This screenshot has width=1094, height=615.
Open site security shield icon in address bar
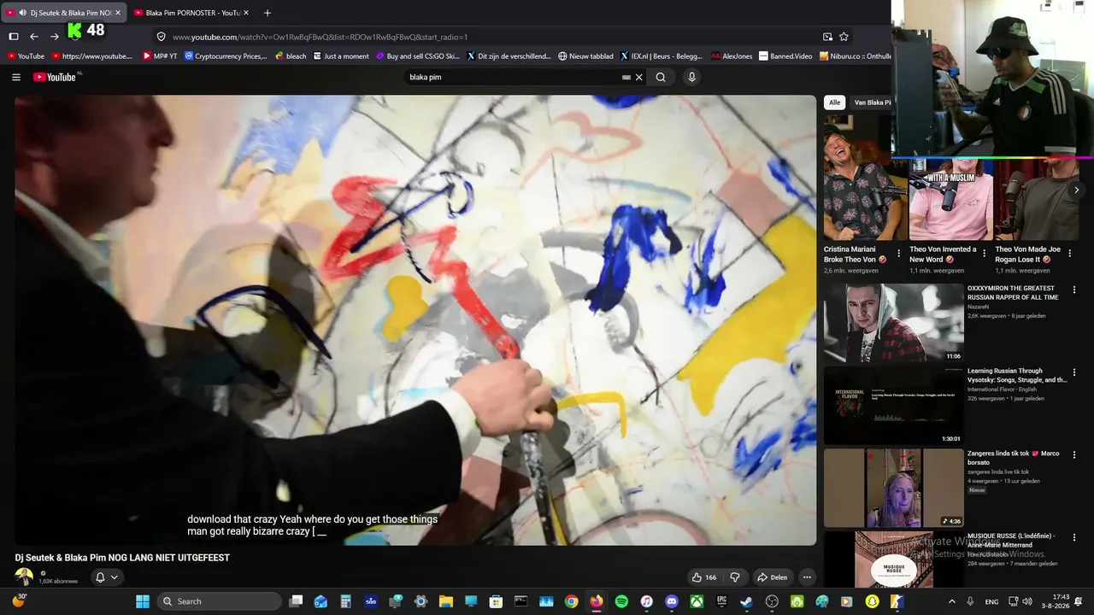coord(161,37)
